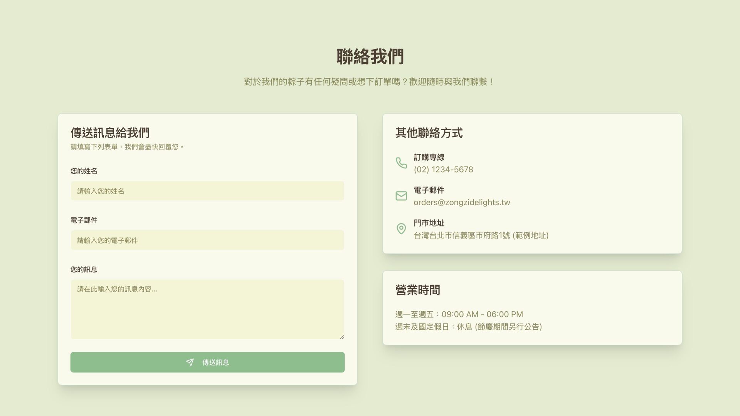Click the 您的訊息 field label
This screenshot has height=416, width=740.
[x=84, y=270]
